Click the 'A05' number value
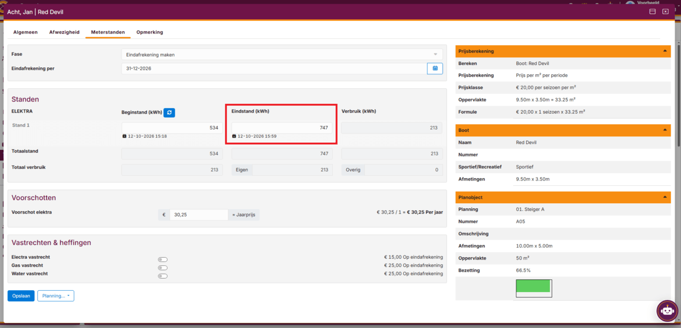The image size is (681, 328). 520,221
